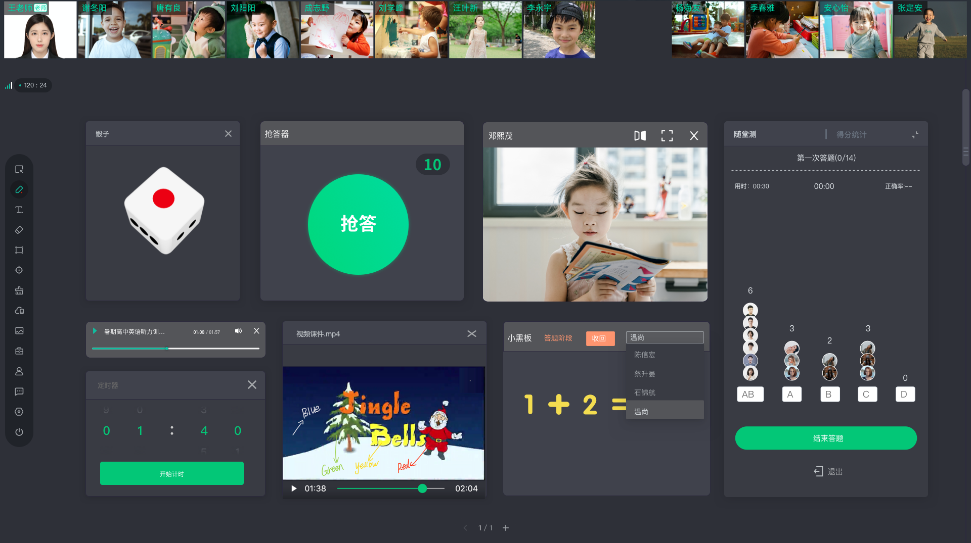Click 结束答题 button

coord(826,438)
